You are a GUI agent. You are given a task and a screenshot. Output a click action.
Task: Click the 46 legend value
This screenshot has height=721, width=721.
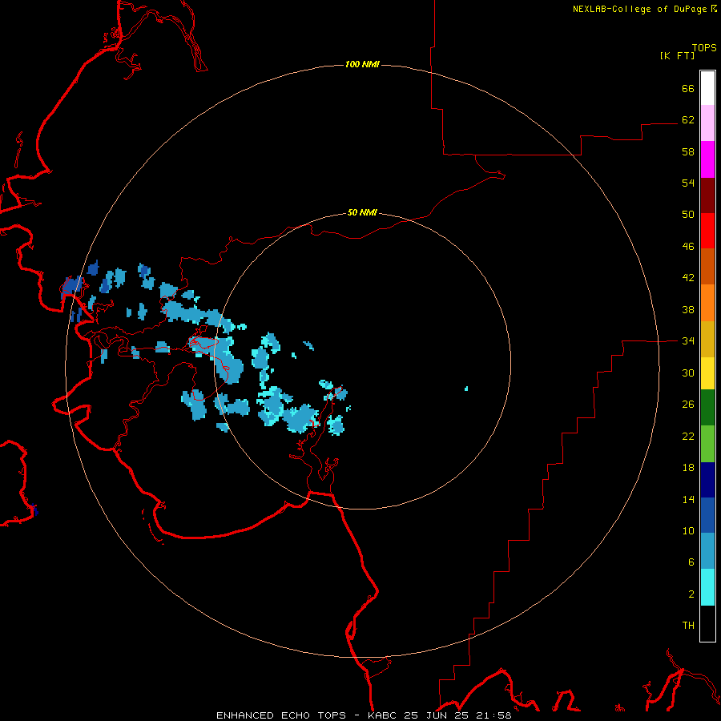688,247
